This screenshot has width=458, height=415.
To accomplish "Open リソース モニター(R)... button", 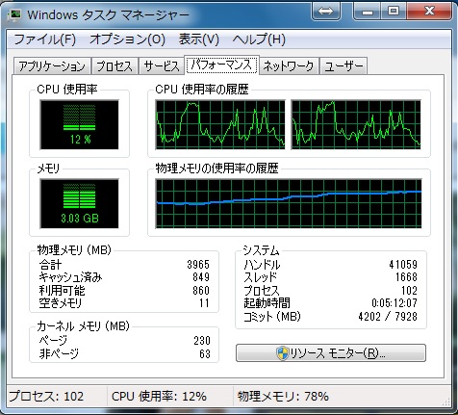I will point(331,353).
